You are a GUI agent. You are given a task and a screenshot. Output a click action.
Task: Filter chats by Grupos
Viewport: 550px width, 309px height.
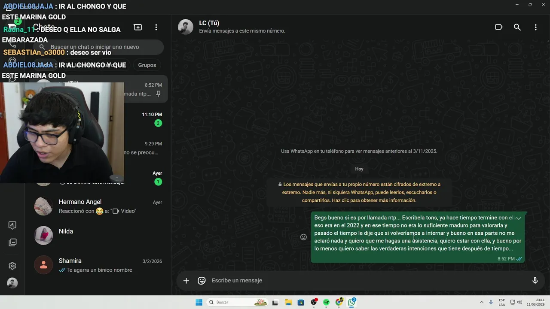click(147, 65)
